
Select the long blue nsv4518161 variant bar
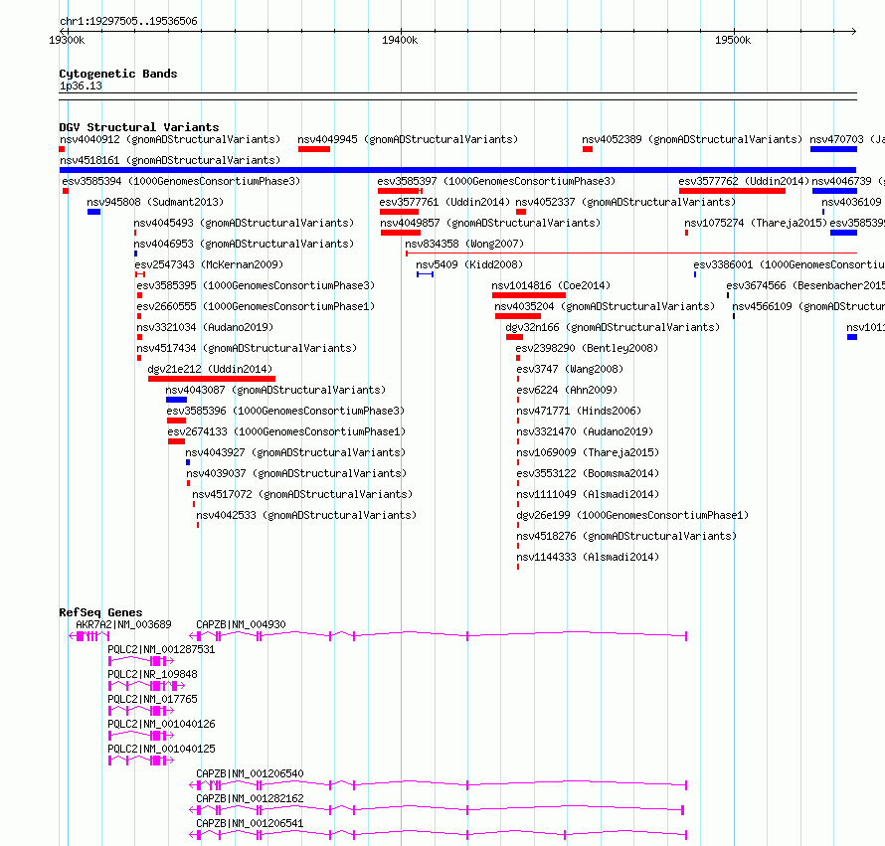pos(457,170)
